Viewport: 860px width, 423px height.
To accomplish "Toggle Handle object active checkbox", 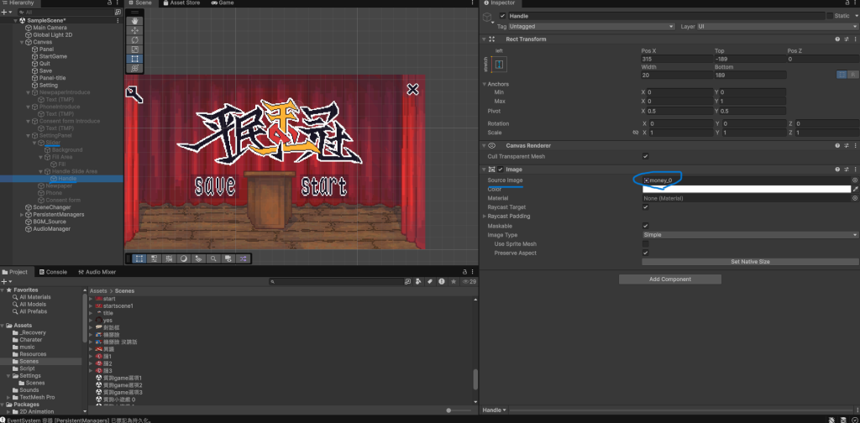I will pos(502,16).
